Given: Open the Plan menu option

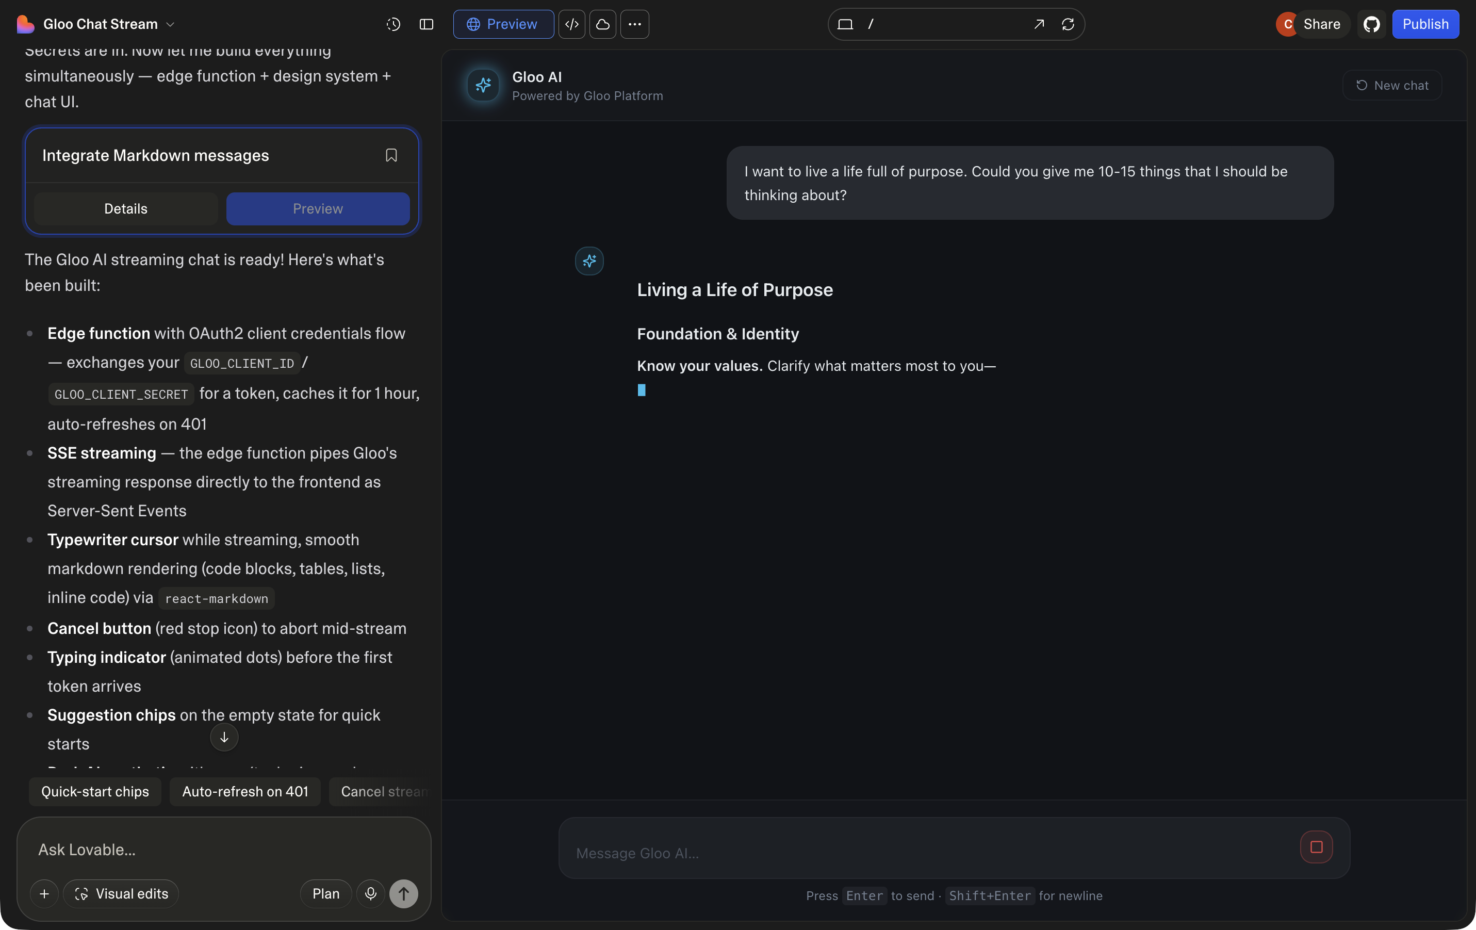Looking at the screenshot, I should coord(325,893).
